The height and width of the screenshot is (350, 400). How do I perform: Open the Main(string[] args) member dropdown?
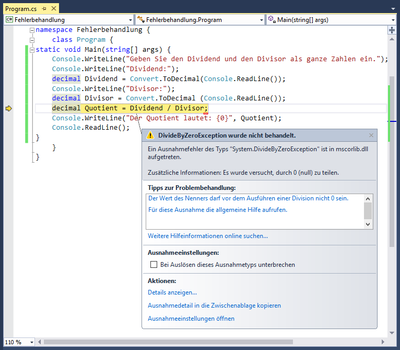(x=392, y=20)
